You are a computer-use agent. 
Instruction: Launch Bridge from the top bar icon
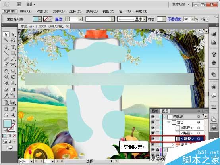[19, 4]
